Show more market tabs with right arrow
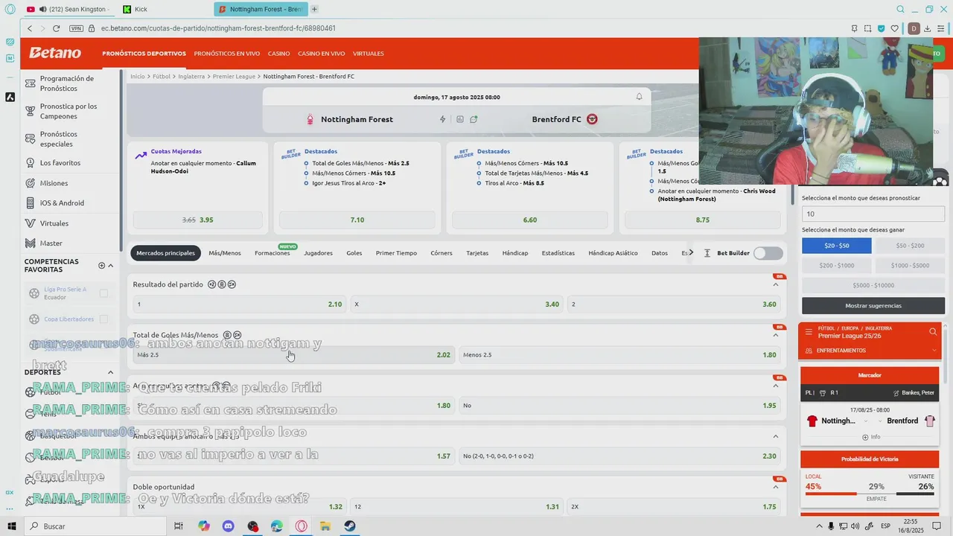Screen dimensions: 953x536 691,253
